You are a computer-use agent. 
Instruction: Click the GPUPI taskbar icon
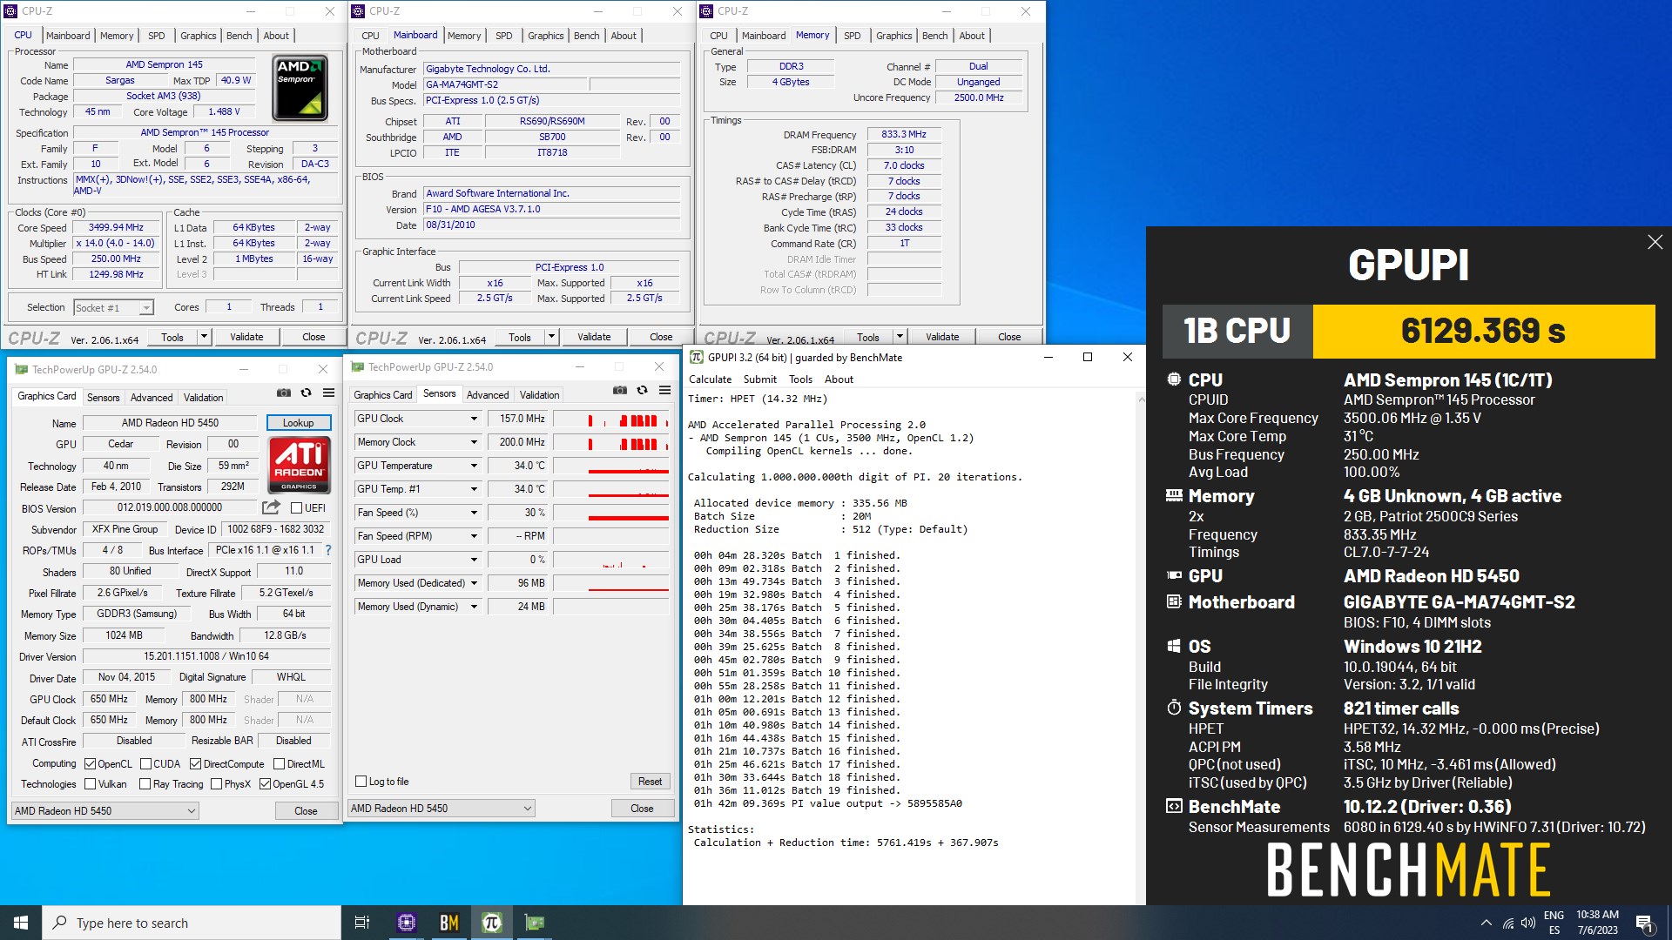point(492,923)
